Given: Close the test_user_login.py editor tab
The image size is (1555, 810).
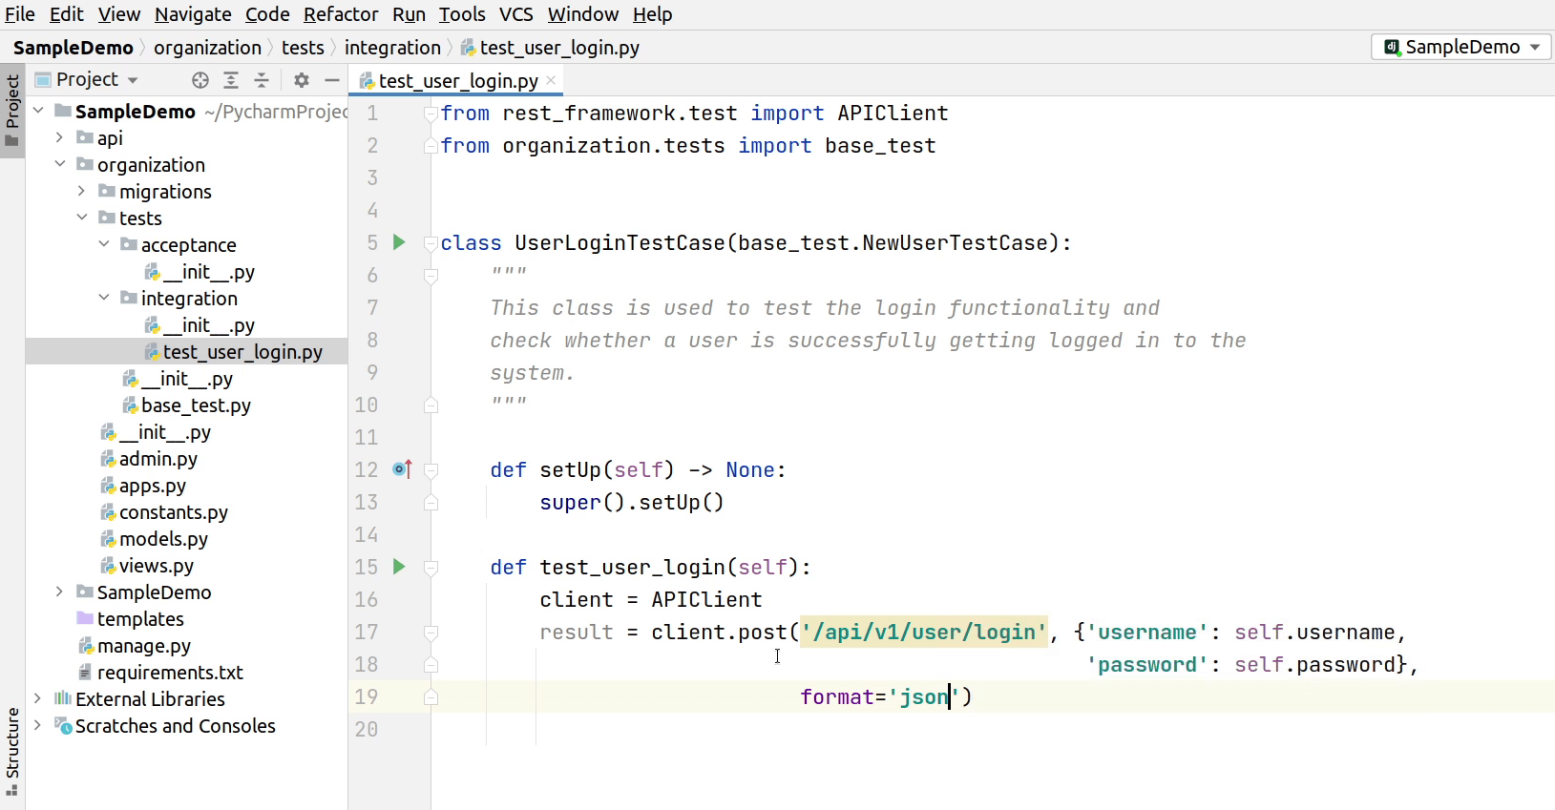Looking at the screenshot, I should 551,81.
